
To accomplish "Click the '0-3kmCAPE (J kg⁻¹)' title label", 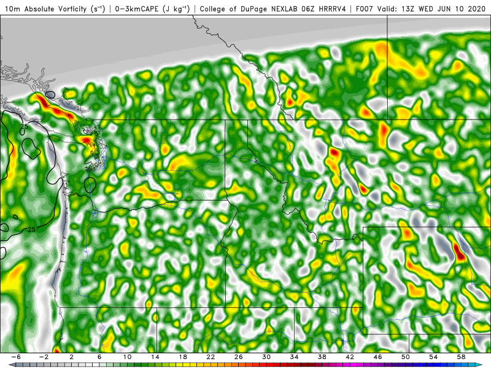I will tap(152, 9).
